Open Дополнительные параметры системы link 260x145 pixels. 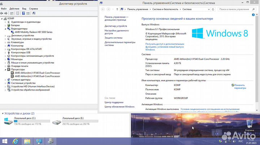coord(120,44)
